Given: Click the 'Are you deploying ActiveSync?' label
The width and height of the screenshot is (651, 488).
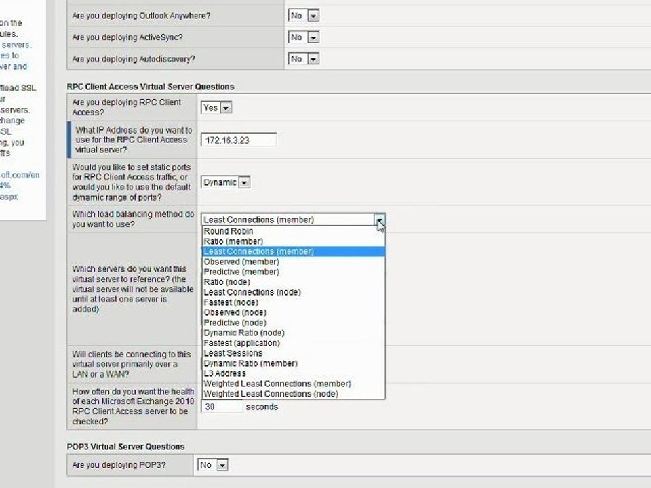Looking at the screenshot, I should click(127, 37).
